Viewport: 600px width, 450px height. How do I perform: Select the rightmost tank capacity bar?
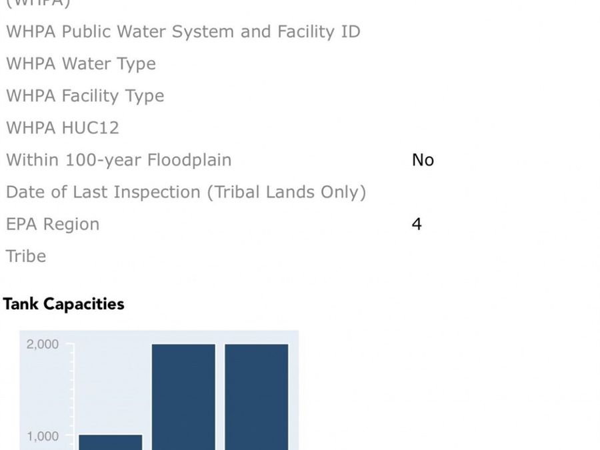click(257, 397)
